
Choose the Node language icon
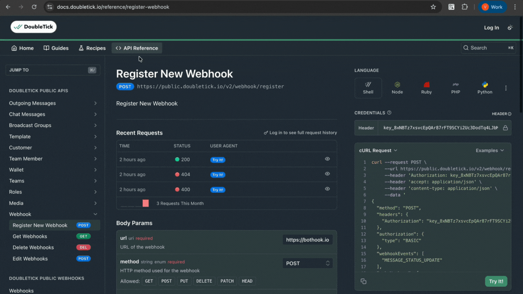coord(397,88)
